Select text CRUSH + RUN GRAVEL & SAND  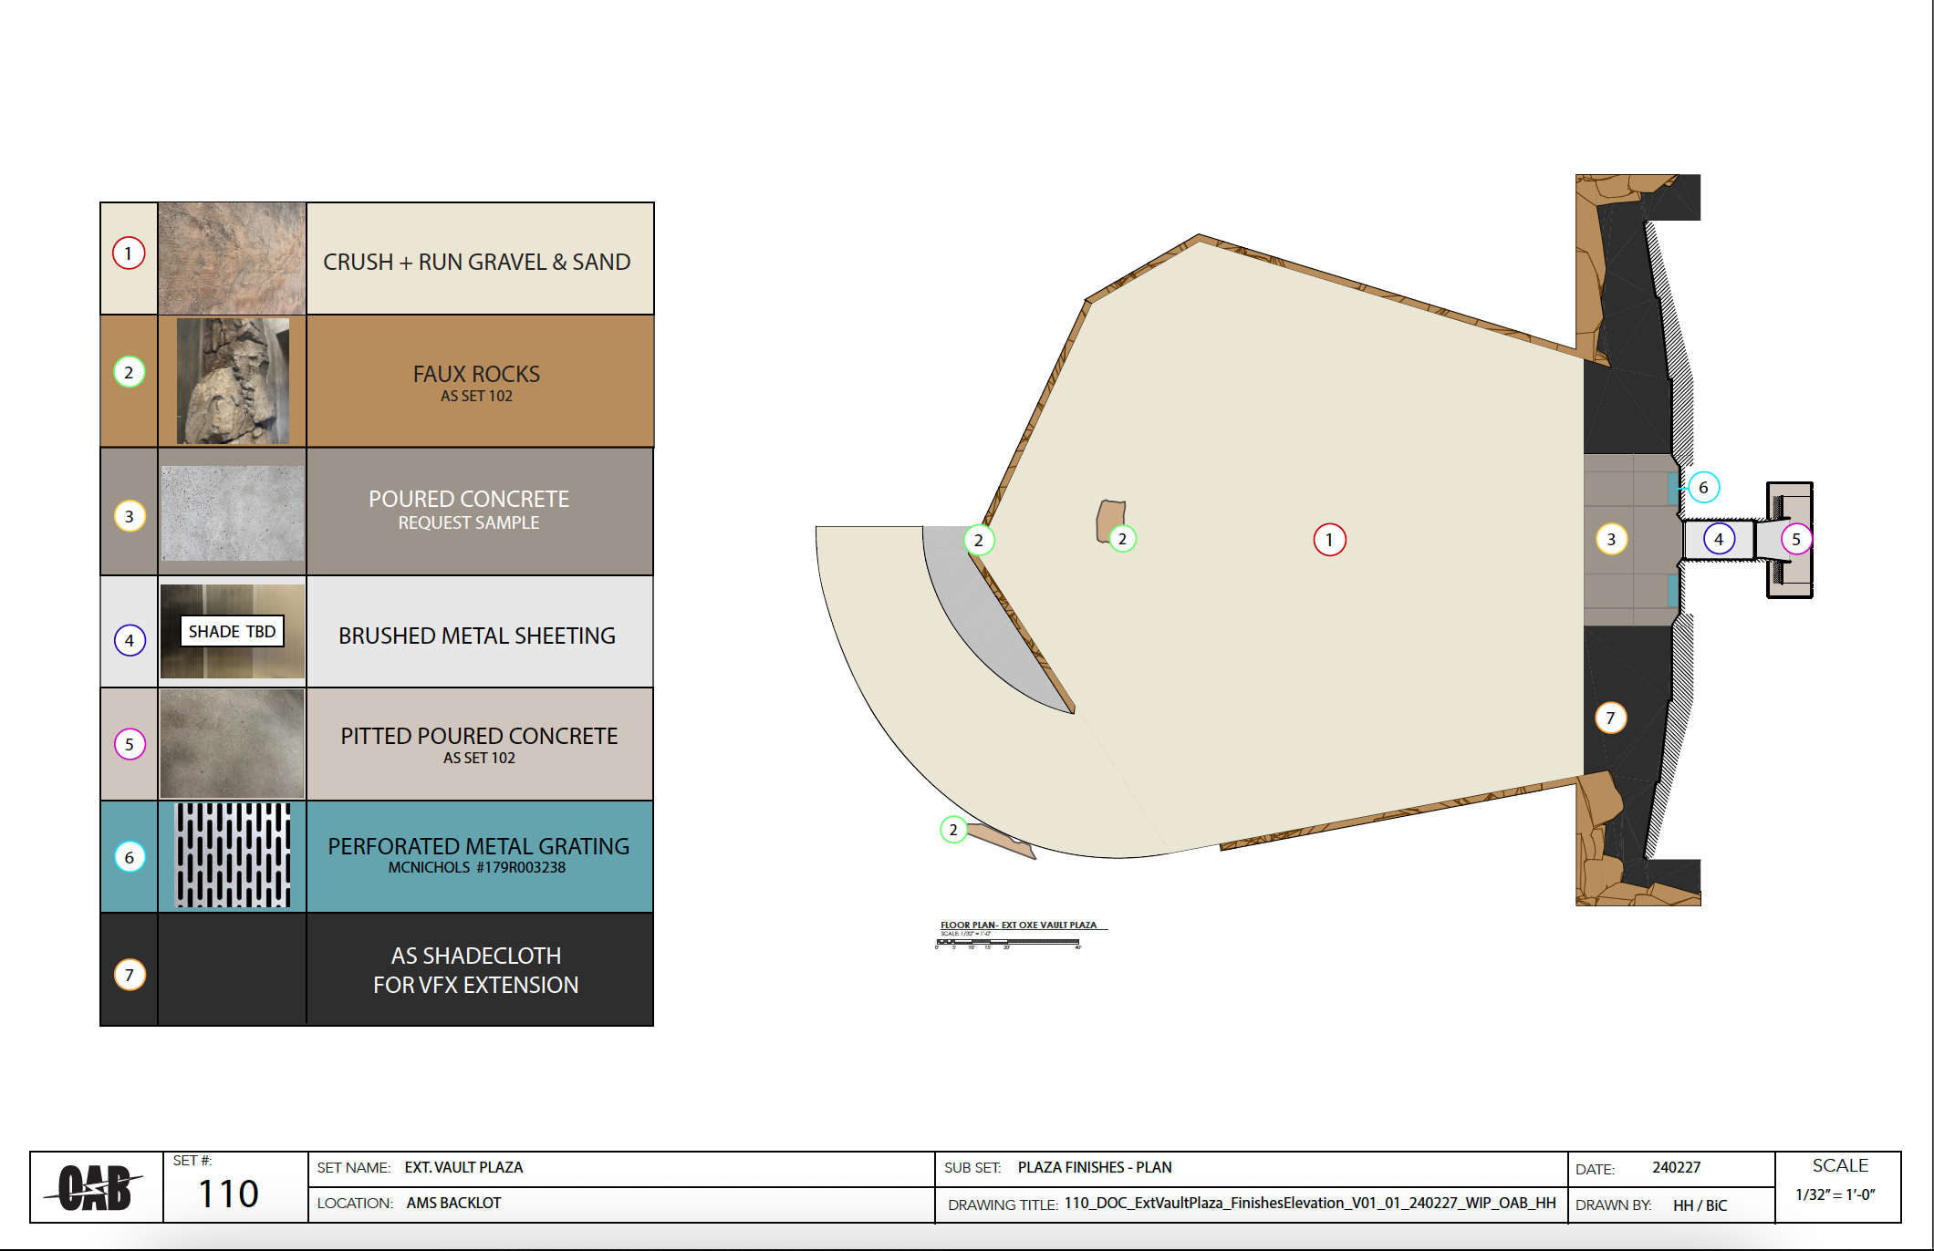(x=477, y=262)
